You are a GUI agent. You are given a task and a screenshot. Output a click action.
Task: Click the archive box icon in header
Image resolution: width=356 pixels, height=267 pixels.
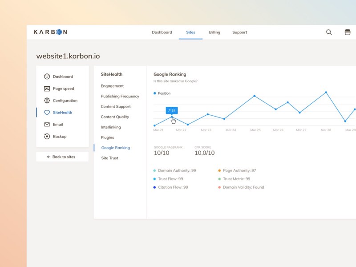(348, 32)
